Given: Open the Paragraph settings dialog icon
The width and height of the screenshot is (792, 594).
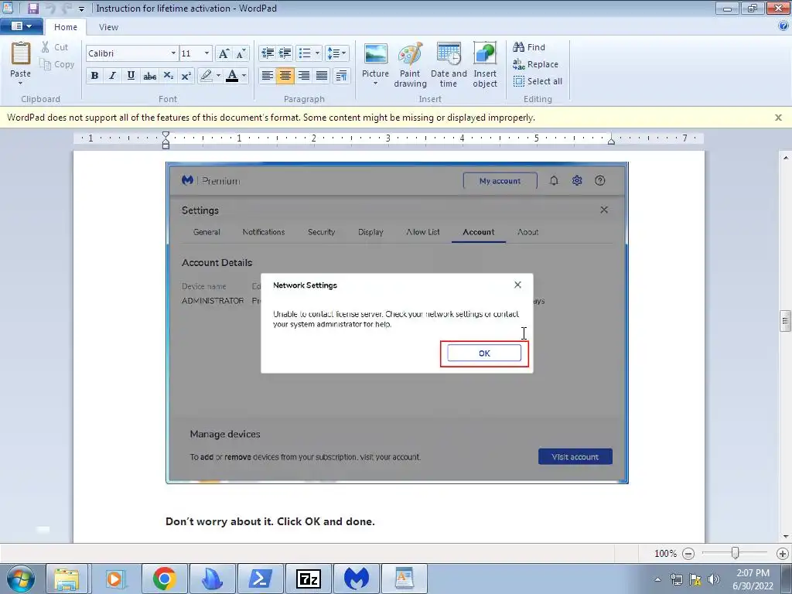Looking at the screenshot, I should coord(341,76).
